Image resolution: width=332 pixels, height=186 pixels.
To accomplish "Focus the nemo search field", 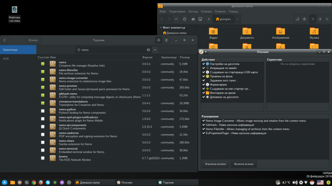I will pos(113,50).
